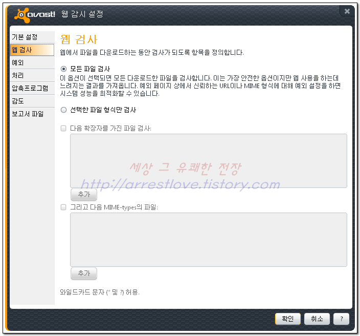Select 선택한 파일 형식만 검사 radio option

point(63,110)
